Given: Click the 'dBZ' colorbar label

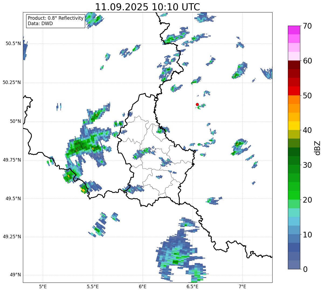Looking at the screenshot, I should (318, 148).
